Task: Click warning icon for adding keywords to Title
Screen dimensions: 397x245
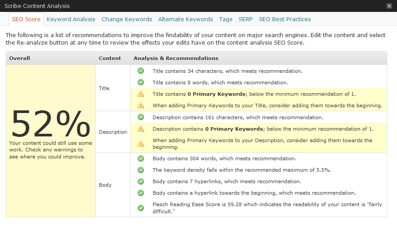Action: [141, 106]
